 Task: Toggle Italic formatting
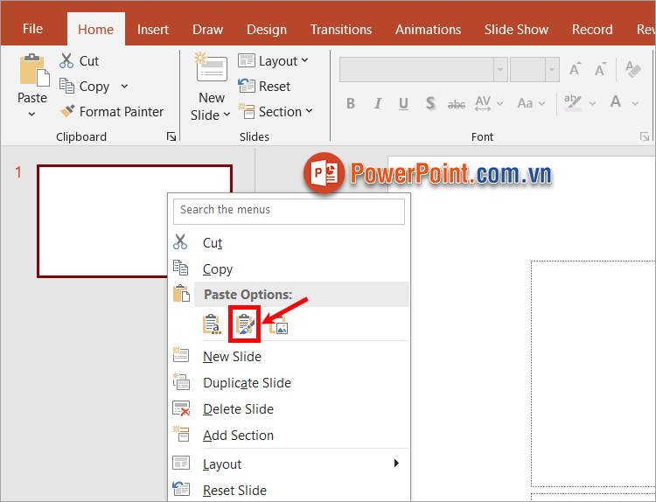[377, 103]
